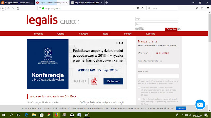This screenshot has width=211, height=118.
Task: Open page actions three-dots menu
Action: (134, 8)
